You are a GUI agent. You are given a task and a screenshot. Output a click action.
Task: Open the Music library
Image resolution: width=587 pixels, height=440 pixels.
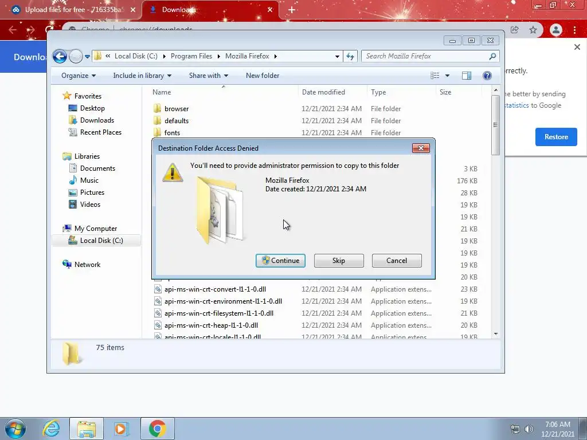(x=84, y=180)
